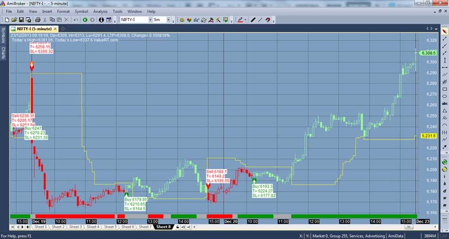The image size is (449, 239).
Task: Create a new file with the New icon
Action: pos(7,20)
